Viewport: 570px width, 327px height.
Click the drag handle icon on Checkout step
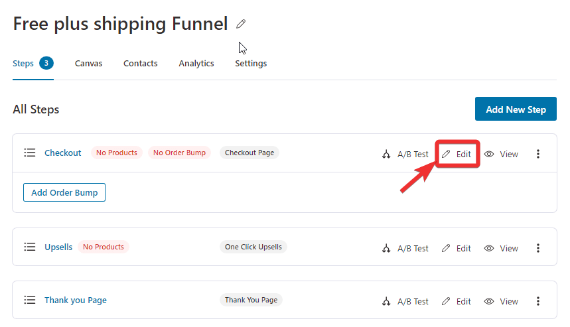coord(30,153)
